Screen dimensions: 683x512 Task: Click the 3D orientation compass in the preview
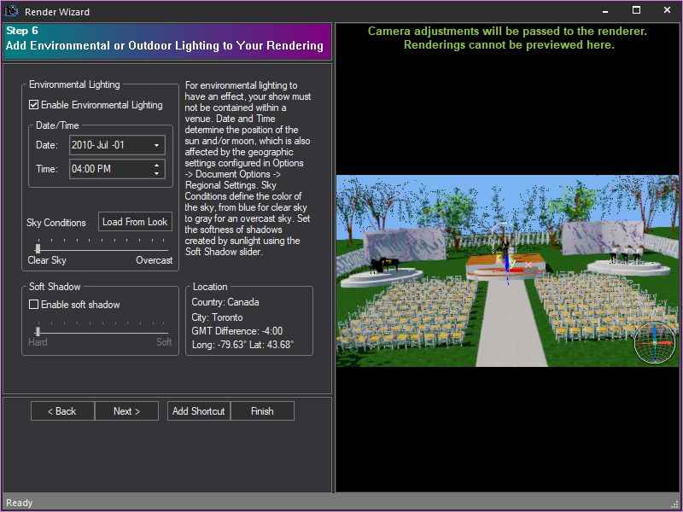(x=654, y=343)
